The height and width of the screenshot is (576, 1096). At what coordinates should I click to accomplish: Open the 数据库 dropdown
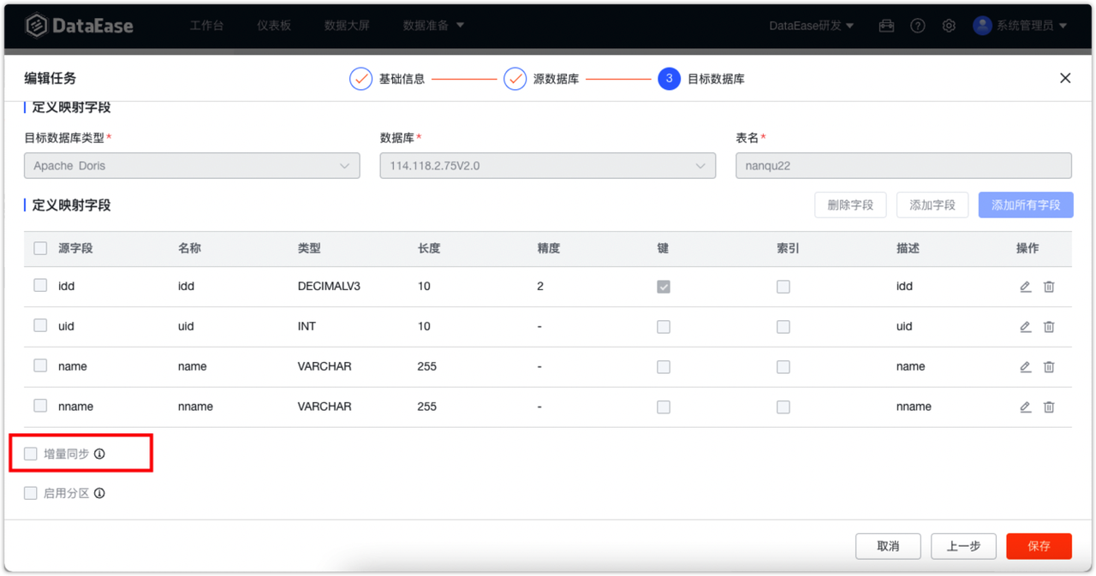(547, 165)
